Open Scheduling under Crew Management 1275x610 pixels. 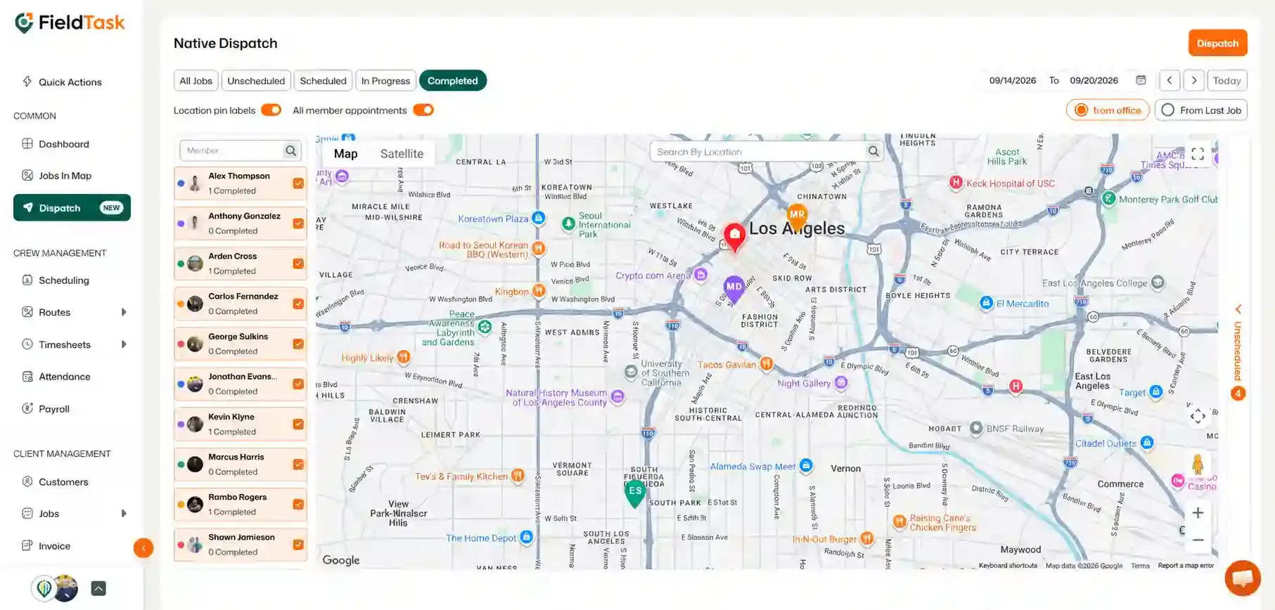coord(56,280)
